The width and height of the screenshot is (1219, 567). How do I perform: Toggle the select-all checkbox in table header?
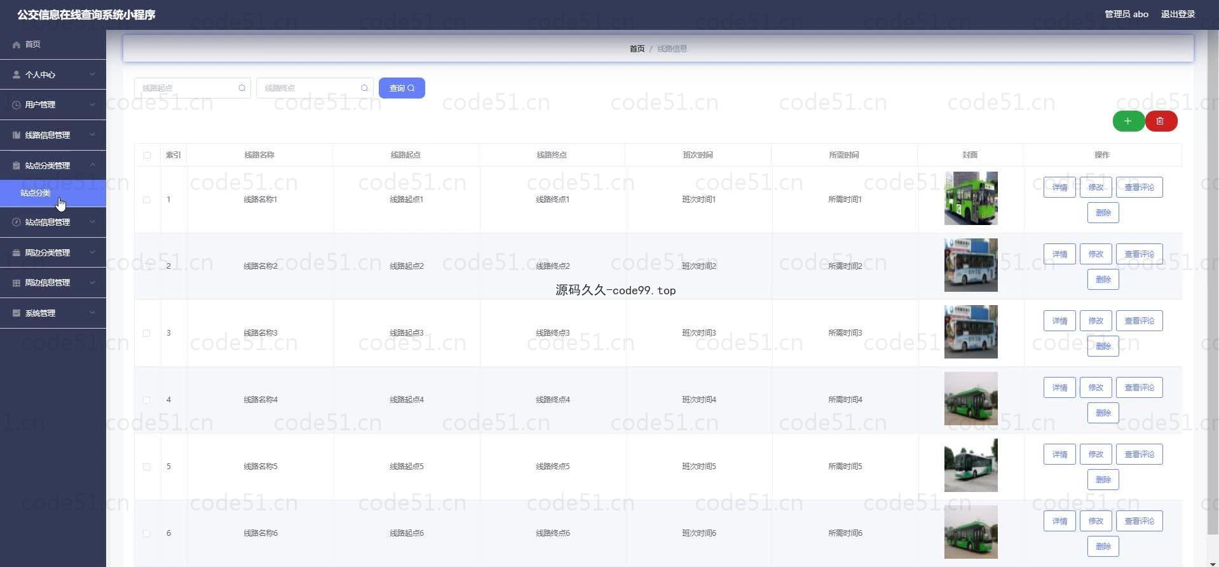pos(147,155)
